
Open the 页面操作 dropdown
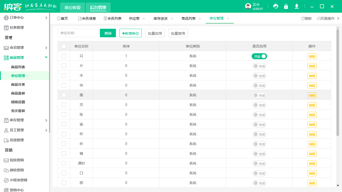(x=325, y=18)
